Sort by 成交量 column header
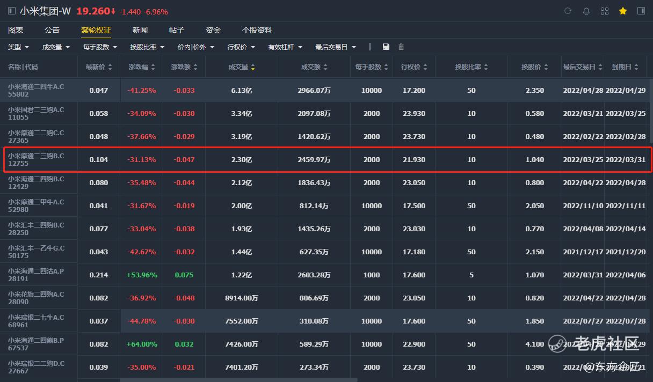The width and height of the screenshot is (653, 382). 242,67
